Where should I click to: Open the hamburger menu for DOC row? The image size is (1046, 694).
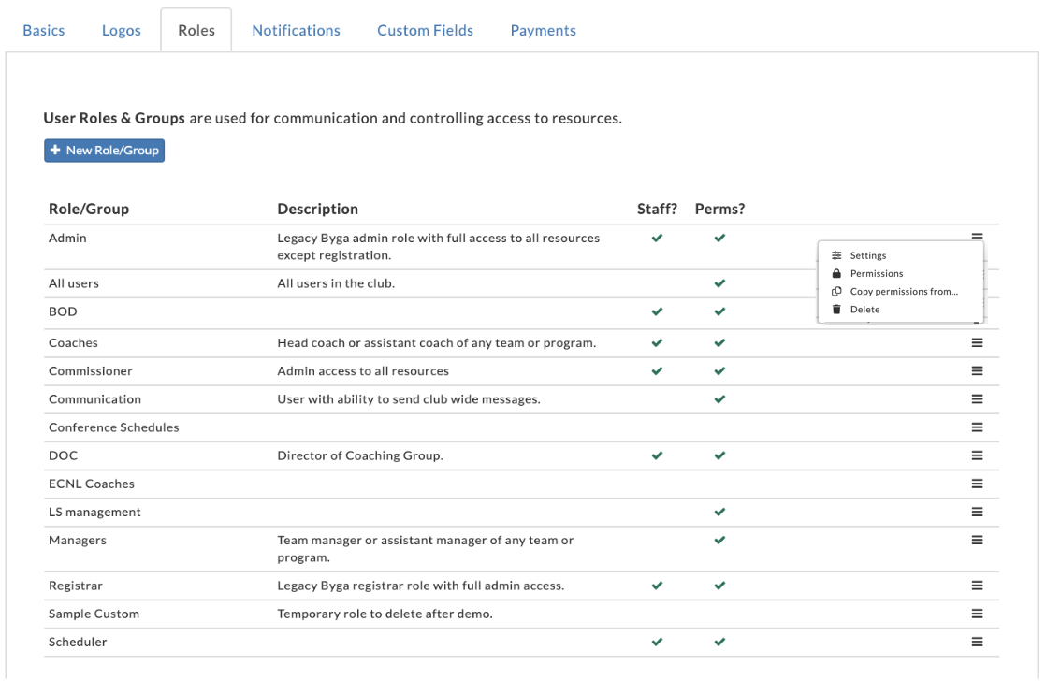tap(977, 455)
